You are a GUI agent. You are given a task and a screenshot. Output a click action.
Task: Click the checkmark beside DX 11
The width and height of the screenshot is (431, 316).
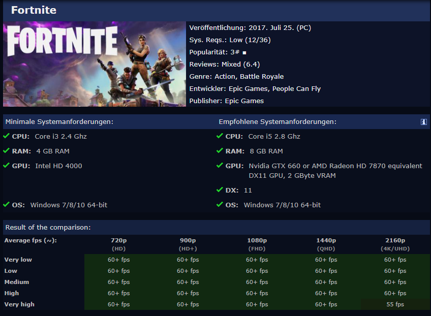coord(220,189)
